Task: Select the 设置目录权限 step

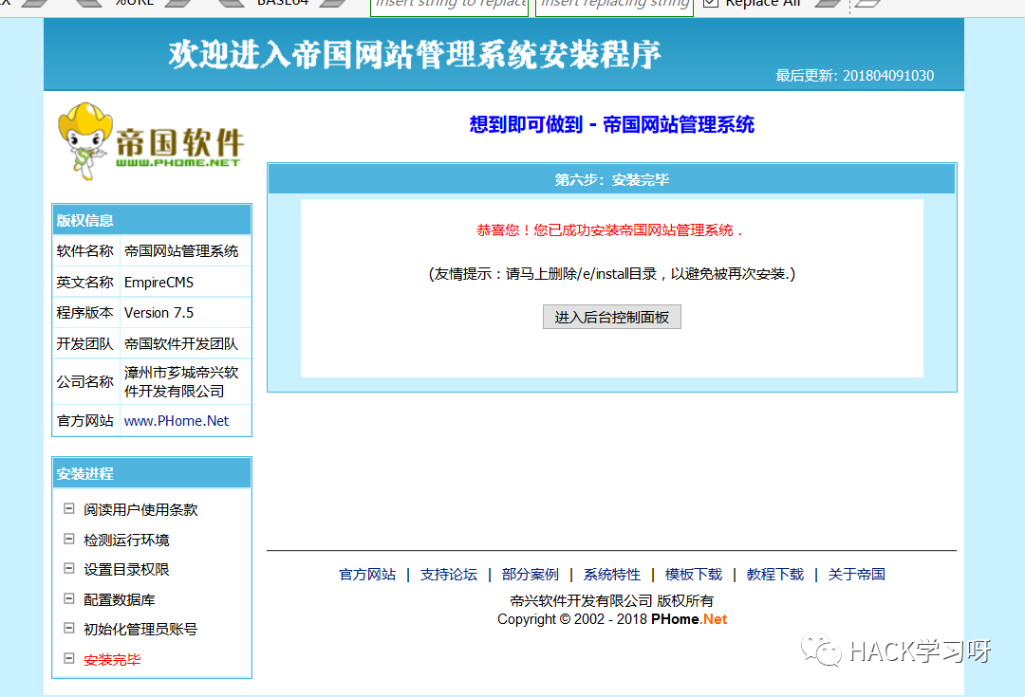Action: click(126, 569)
